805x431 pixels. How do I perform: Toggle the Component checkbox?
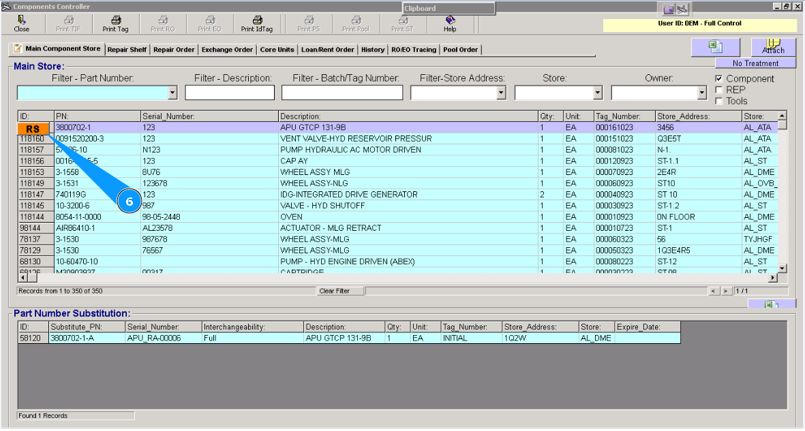[719, 79]
